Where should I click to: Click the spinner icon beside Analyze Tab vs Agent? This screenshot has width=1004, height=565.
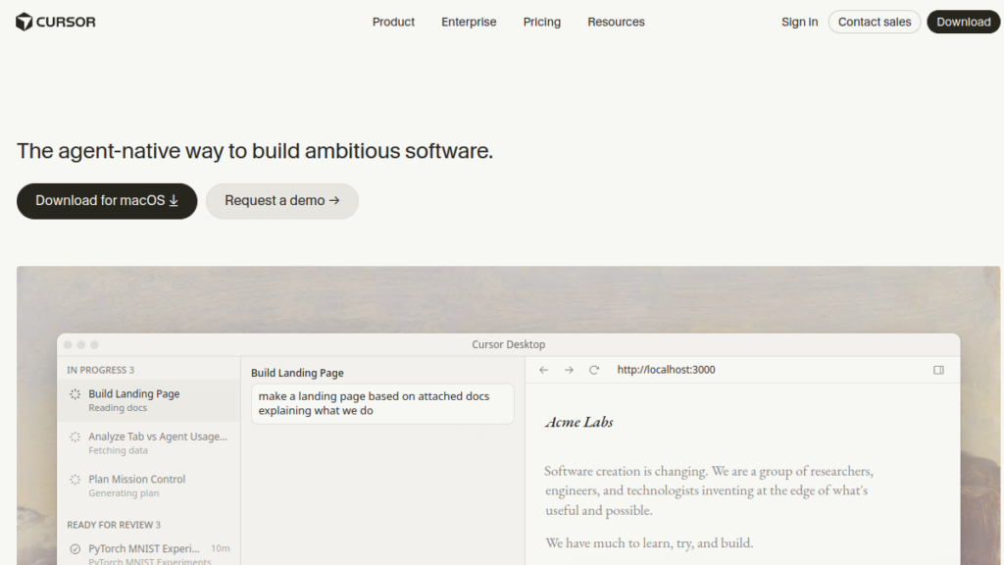[x=75, y=437]
